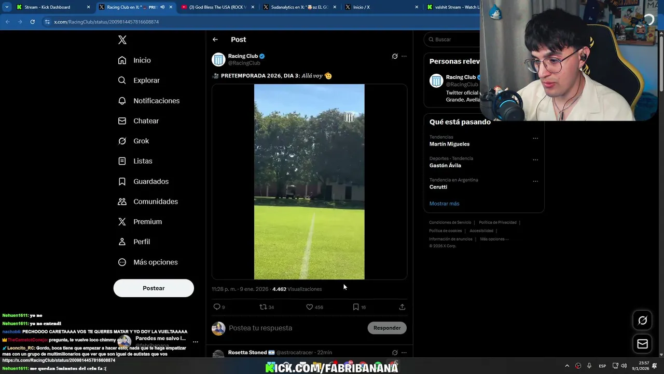Click the browser back arrow
The image size is (664, 374).
tap(7, 22)
